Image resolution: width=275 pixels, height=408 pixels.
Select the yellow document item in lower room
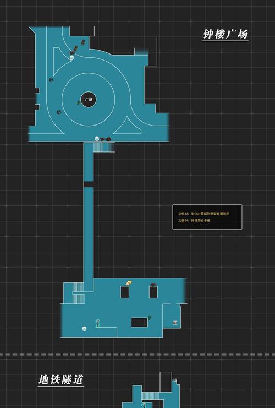[129, 283]
